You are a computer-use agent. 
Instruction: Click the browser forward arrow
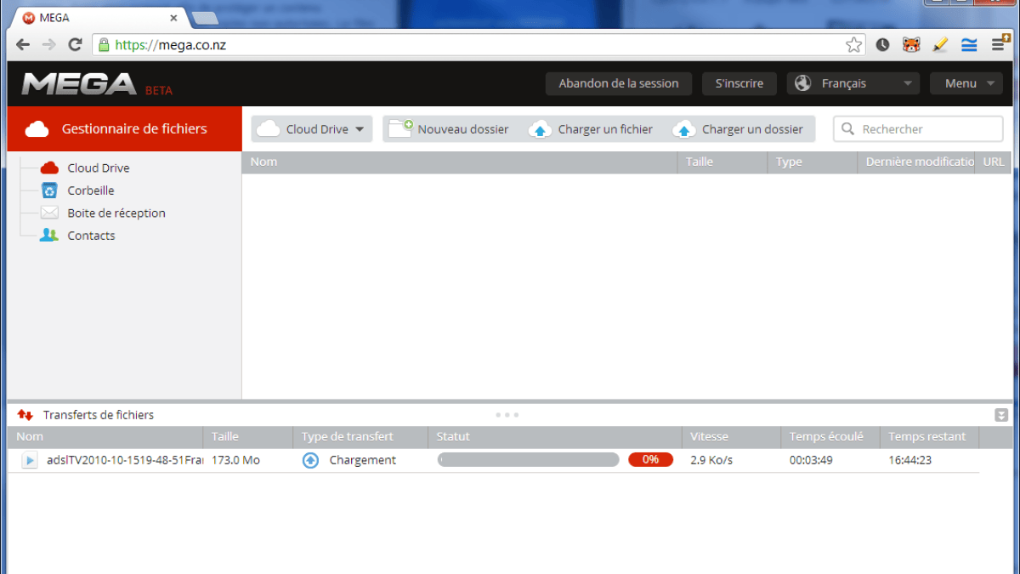click(49, 45)
